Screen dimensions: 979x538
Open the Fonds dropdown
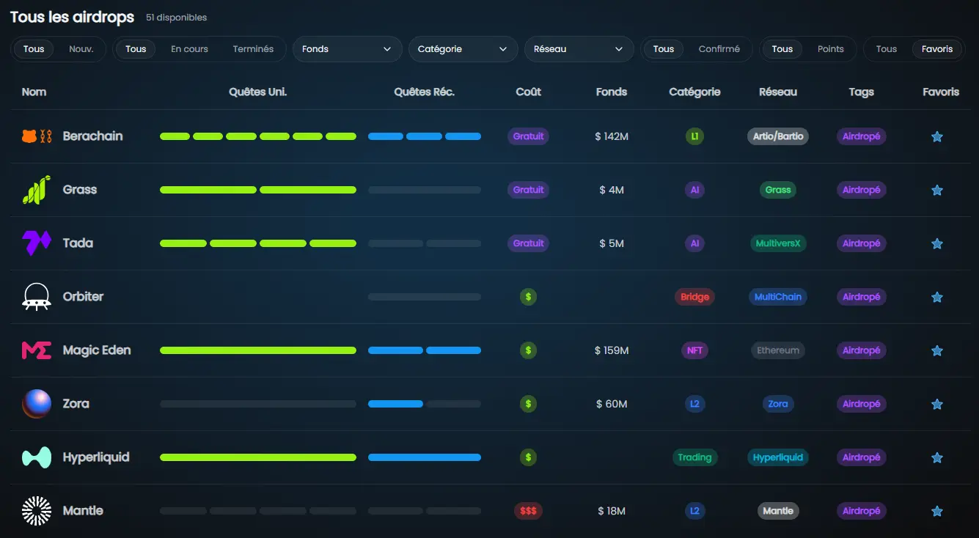347,48
